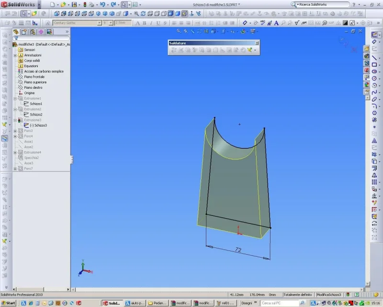Collapse the Estrusione2 node
This screenshot has width=383, height=307.
tap(15, 109)
